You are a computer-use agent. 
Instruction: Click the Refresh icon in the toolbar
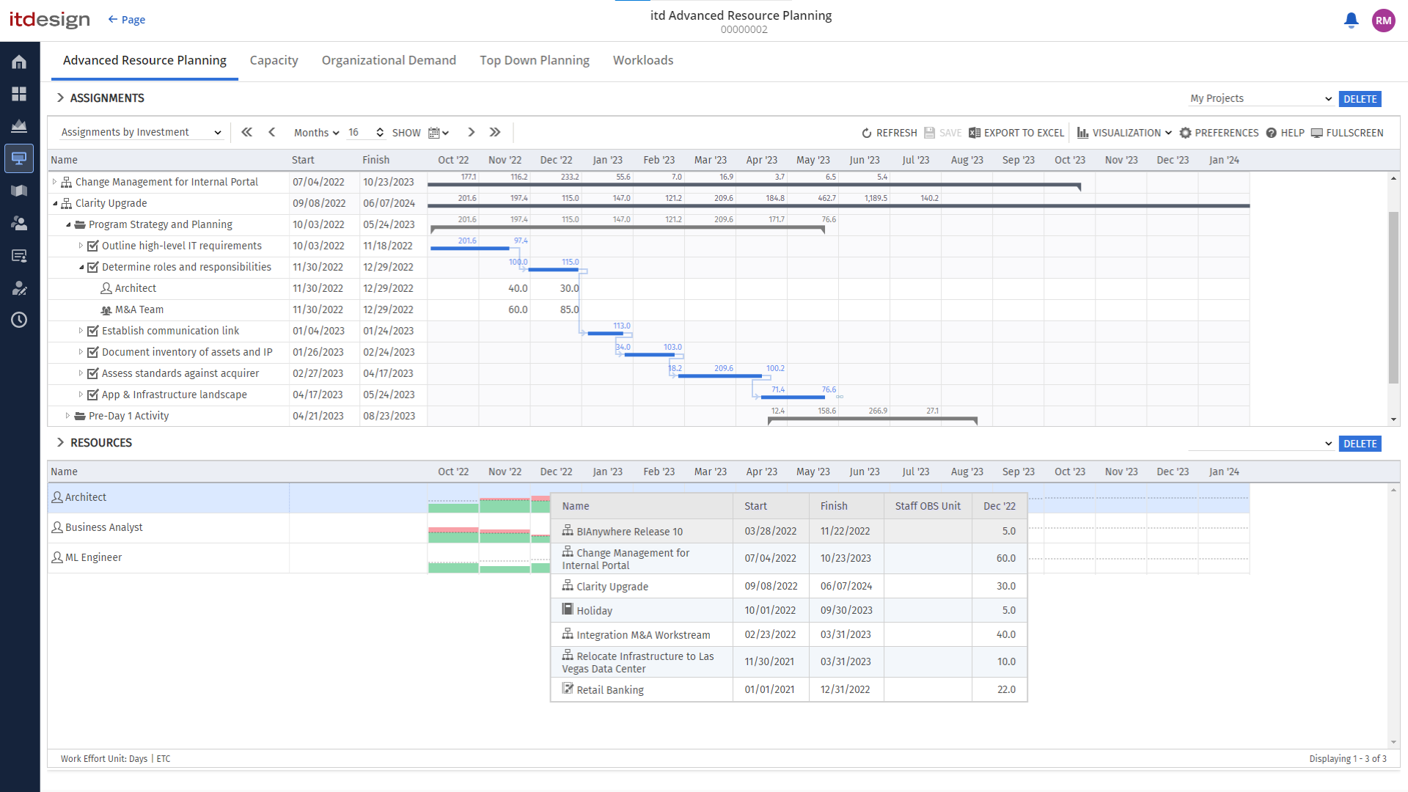click(x=867, y=133)
